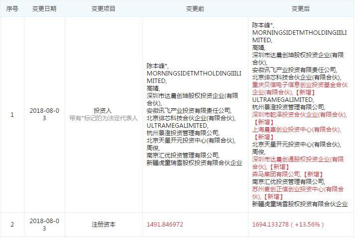Click the 投资人 change item label
This screenshot has height=238, width=355.
click(x=103, y=110)
